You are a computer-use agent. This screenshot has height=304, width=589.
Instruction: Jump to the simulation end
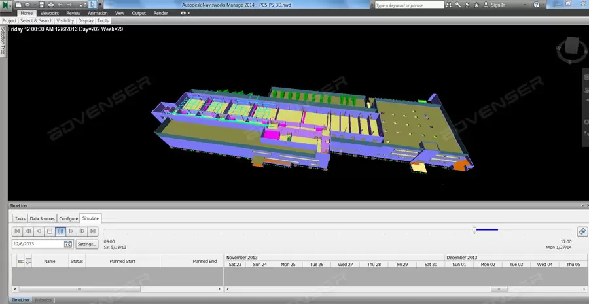[93, 231]
